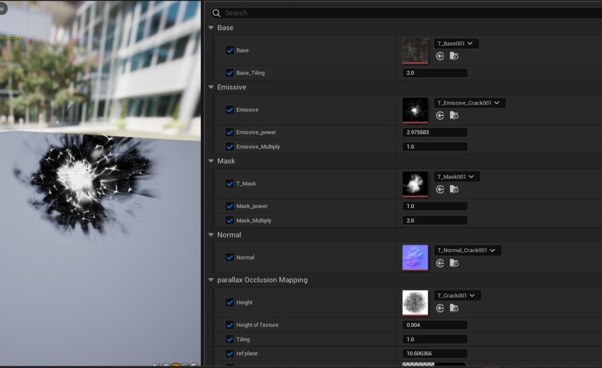Use selected asset for Emissive texture
The width and height of the screenshot is (602, 368).
pyautogui.click(x=440, y=115)
